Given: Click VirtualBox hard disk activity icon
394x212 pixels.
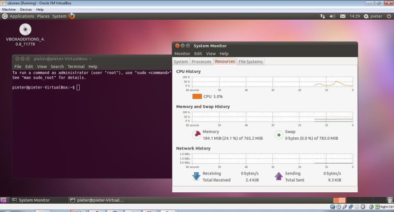Looking at the screenshot, I should [333, 207].
